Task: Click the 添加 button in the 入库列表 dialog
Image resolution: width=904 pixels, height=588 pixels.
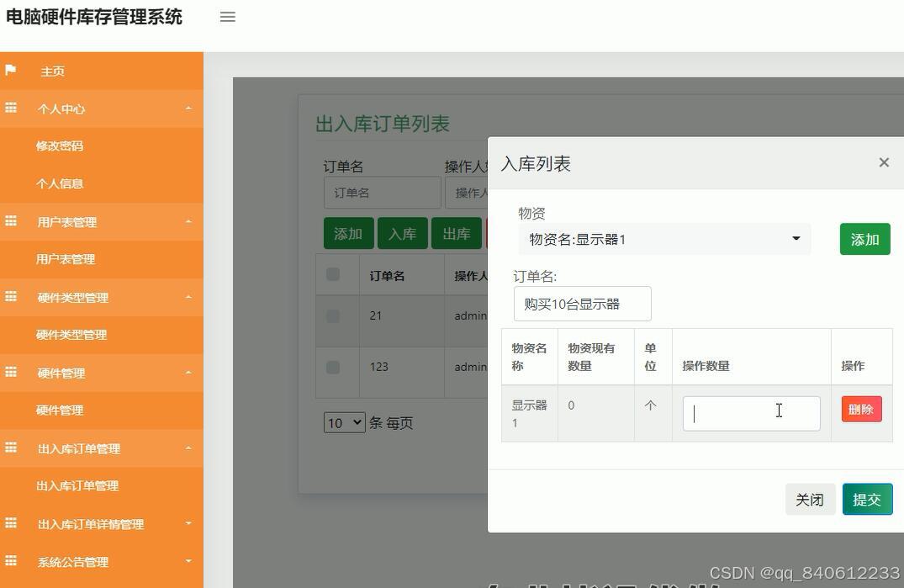Action: [x=864, y=239]
